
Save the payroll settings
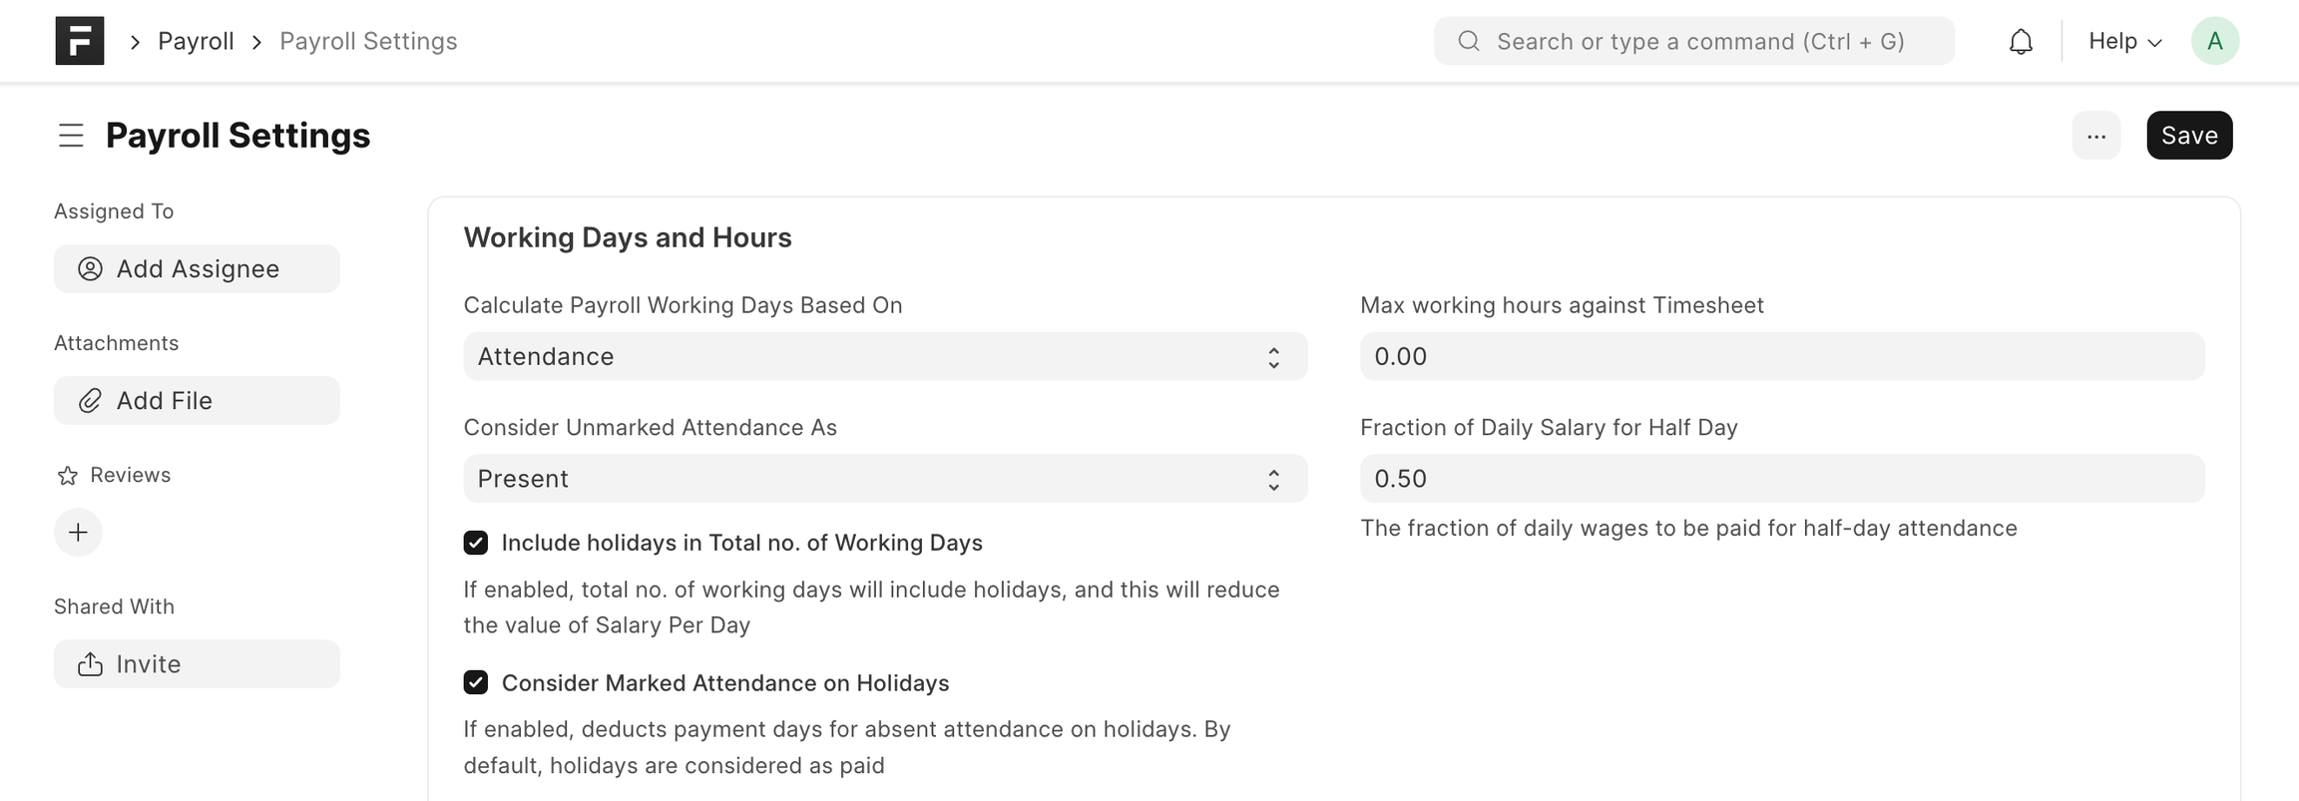[x=2188, y=136]
